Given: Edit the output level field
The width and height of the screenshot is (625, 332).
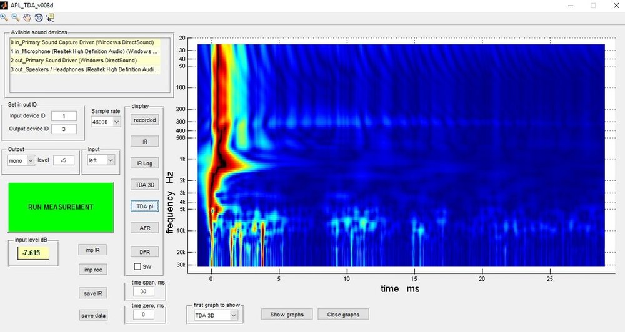Looking at the screenshot, I should pos(63,160).
